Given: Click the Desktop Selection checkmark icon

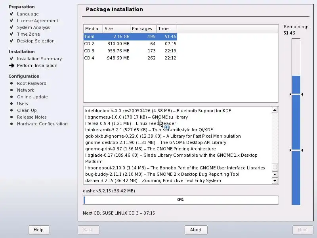Looking at the screenshot, I should pyautogui.click(x=11, y=41).
